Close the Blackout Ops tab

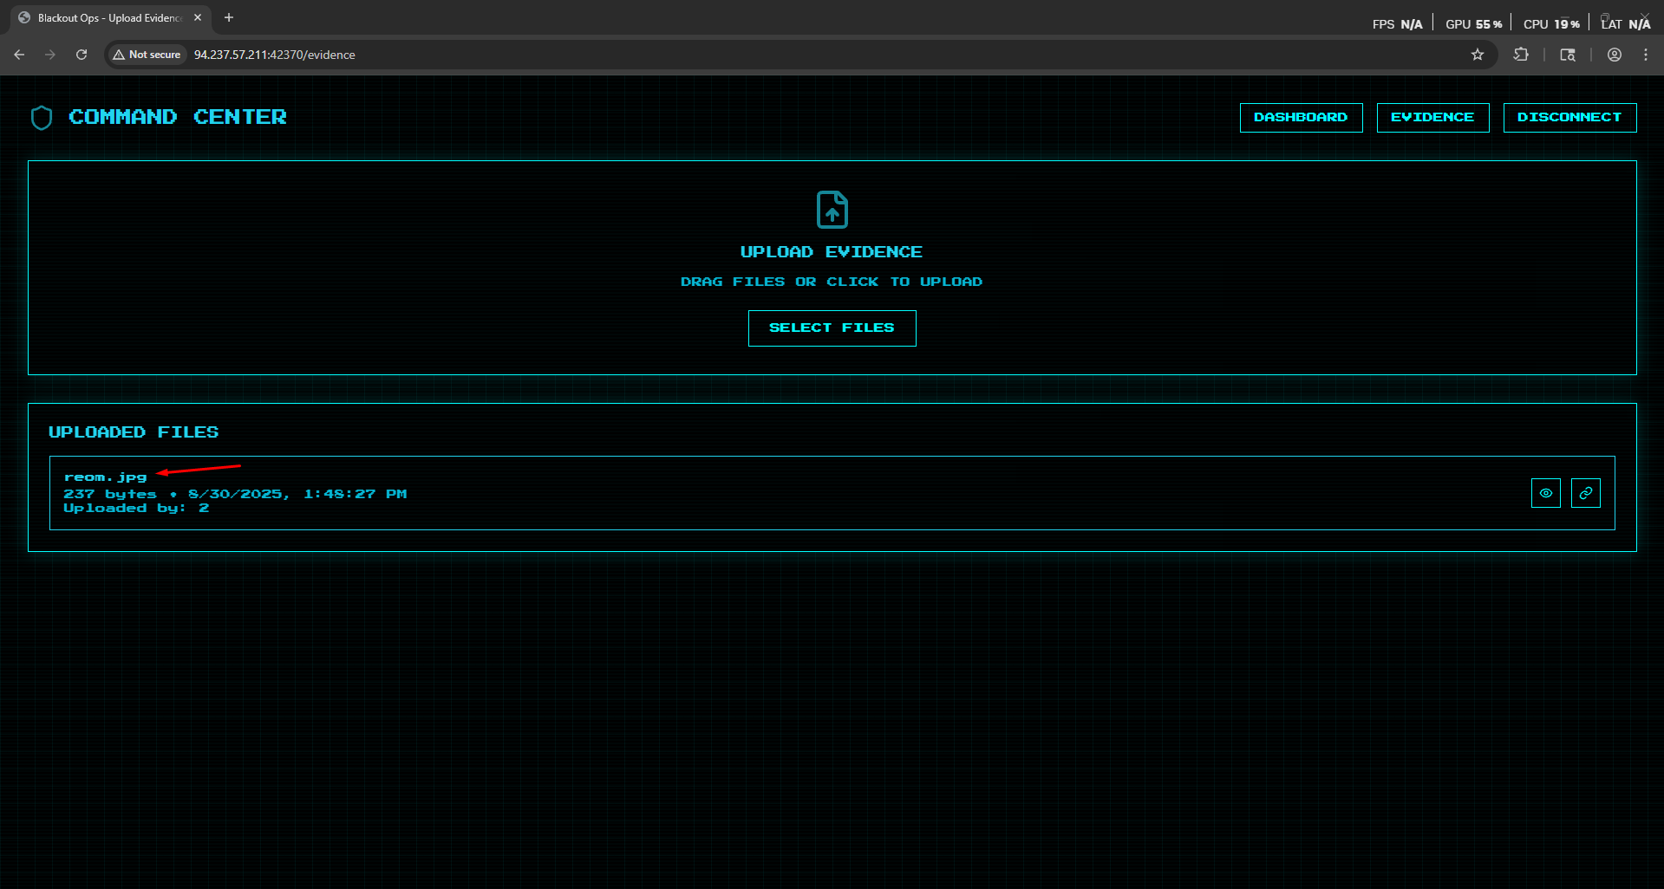click(198, 17)
